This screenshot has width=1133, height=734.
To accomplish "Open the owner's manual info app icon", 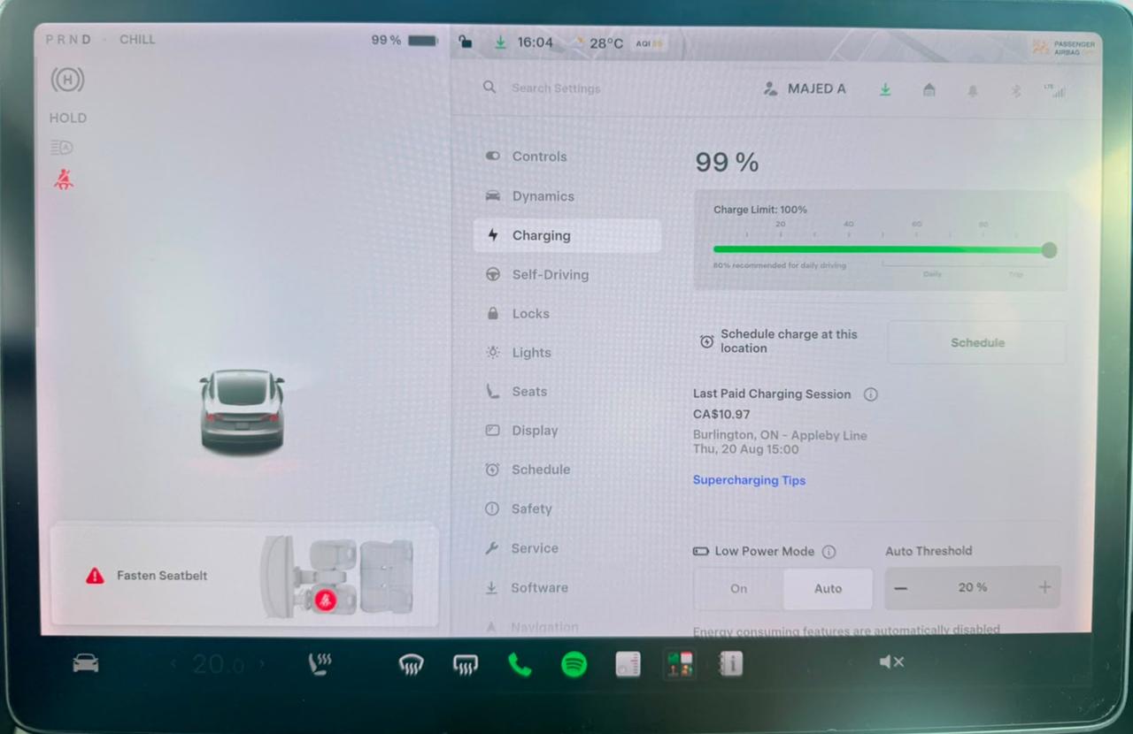I will coord(731,664).
